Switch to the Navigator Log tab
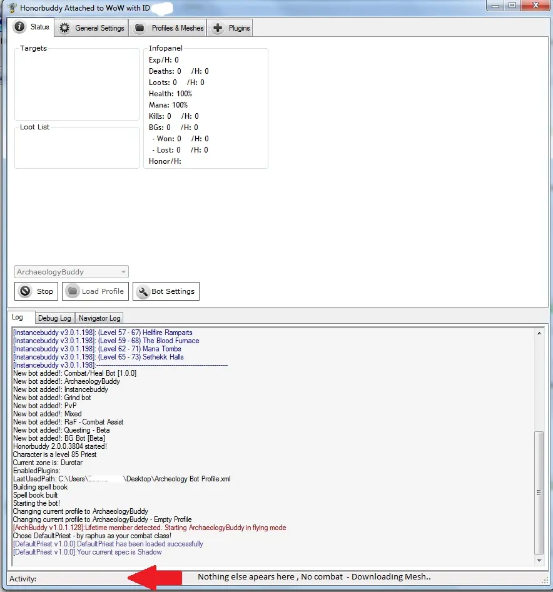Viewport: 553px width, 592px height. tap(99, 318)
